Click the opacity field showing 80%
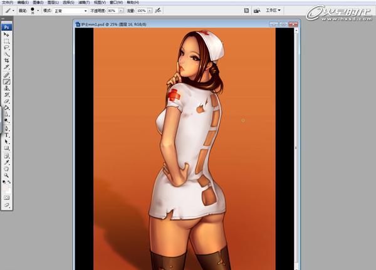The width and height of the screenshot is (376, 270). [x=113, y=11]
